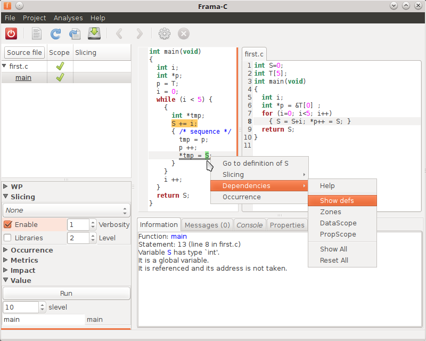The image size is (426, 341).
Task: Click S variable link in Information panel
Action: [x=169, y=253]
